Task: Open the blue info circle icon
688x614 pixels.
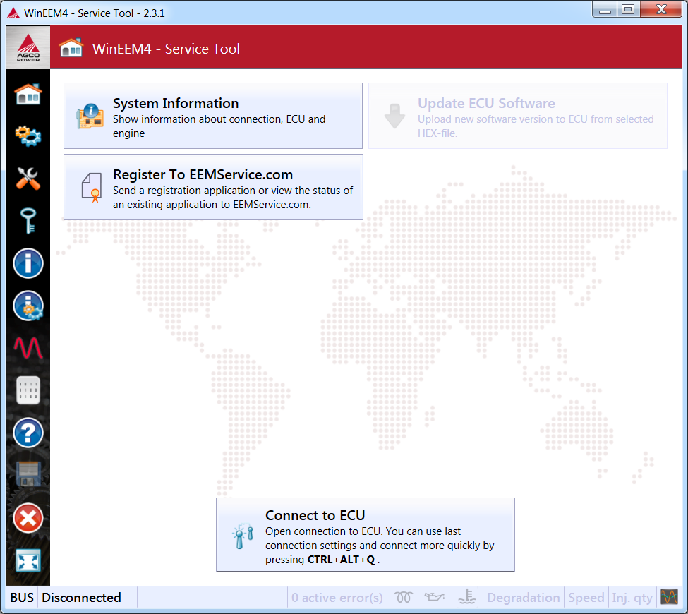Action: click(x=28, y=264)
